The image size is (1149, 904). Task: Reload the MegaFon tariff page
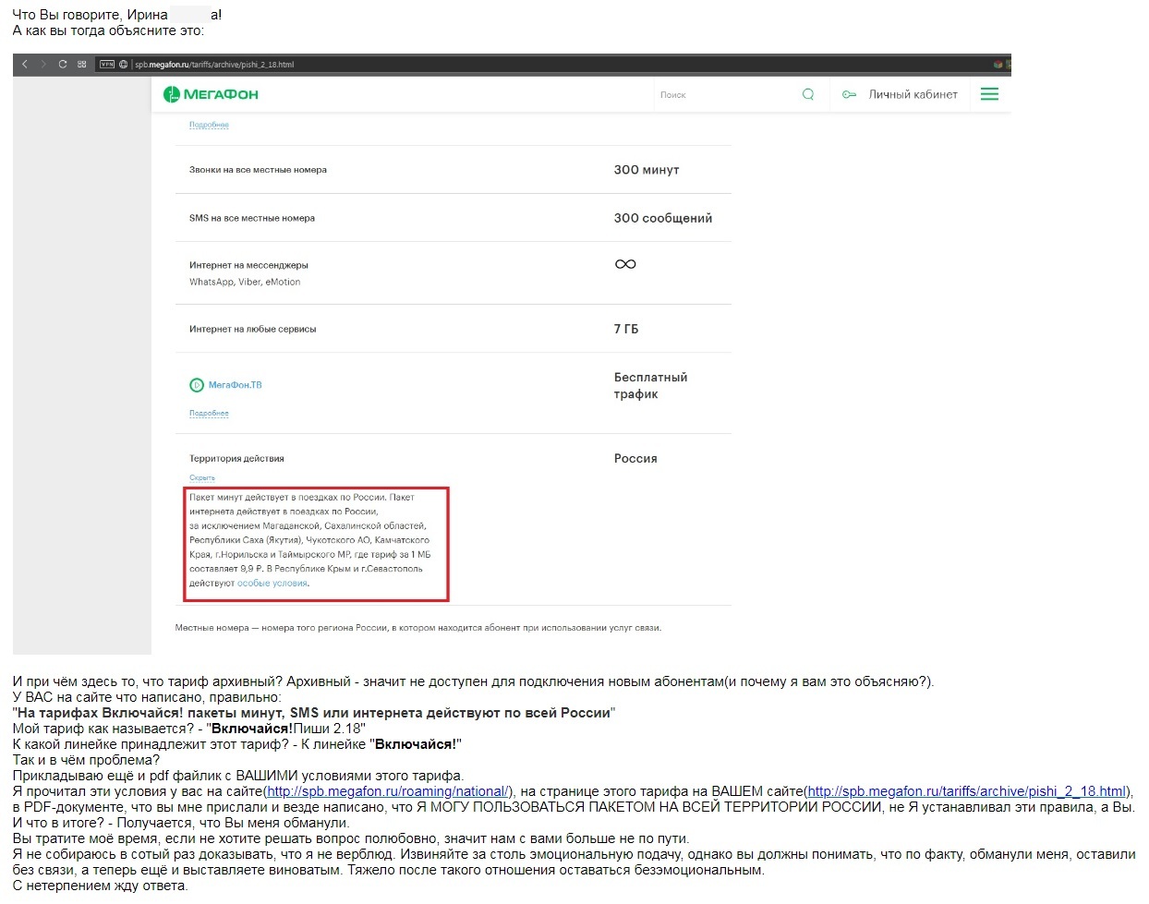click(x=63, y=65)
